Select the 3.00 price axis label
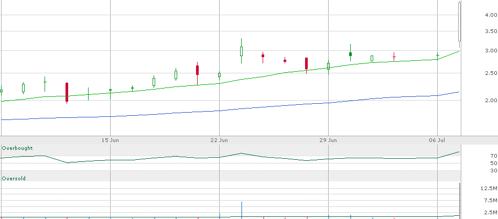 (x=491, y=50)
